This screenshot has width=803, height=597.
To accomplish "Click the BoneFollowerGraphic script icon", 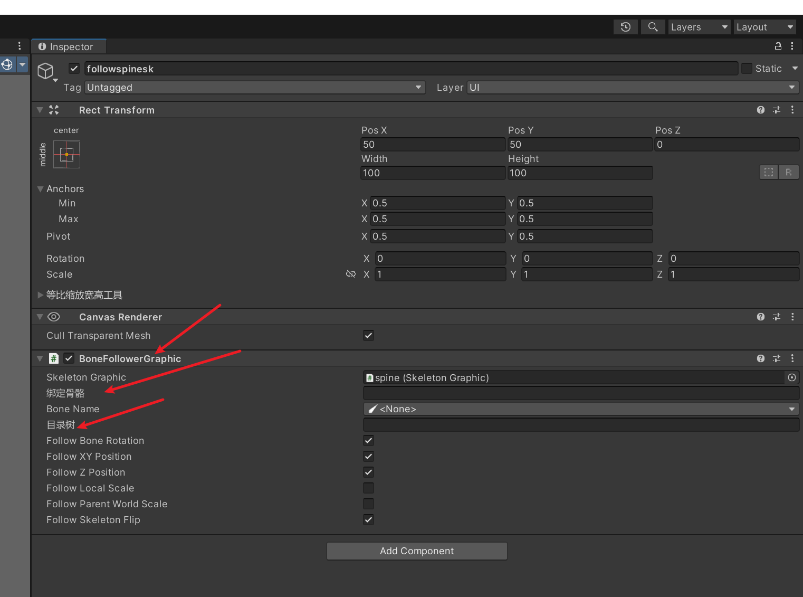I will click(53, 358).
